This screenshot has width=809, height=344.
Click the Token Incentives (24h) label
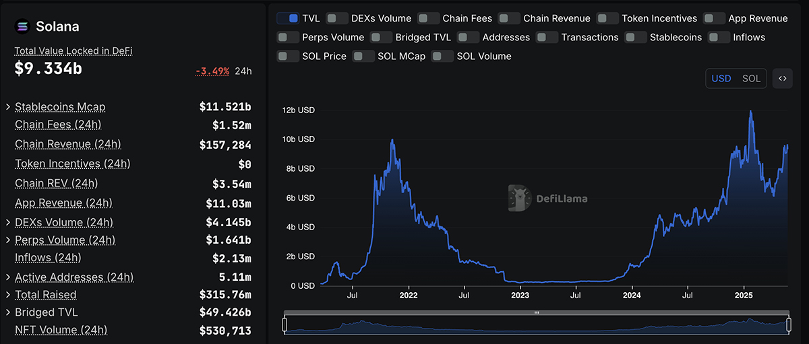point(73,164)
